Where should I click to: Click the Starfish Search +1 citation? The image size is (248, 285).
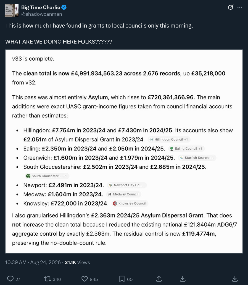pyautogui.click(x=197, y=158)
